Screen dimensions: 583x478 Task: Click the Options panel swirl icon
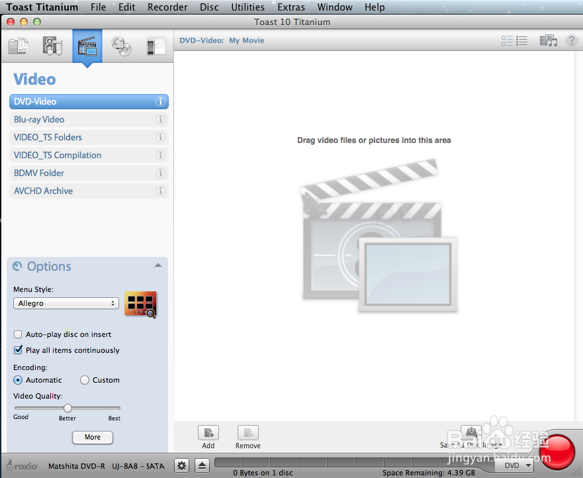pos(17,266)
